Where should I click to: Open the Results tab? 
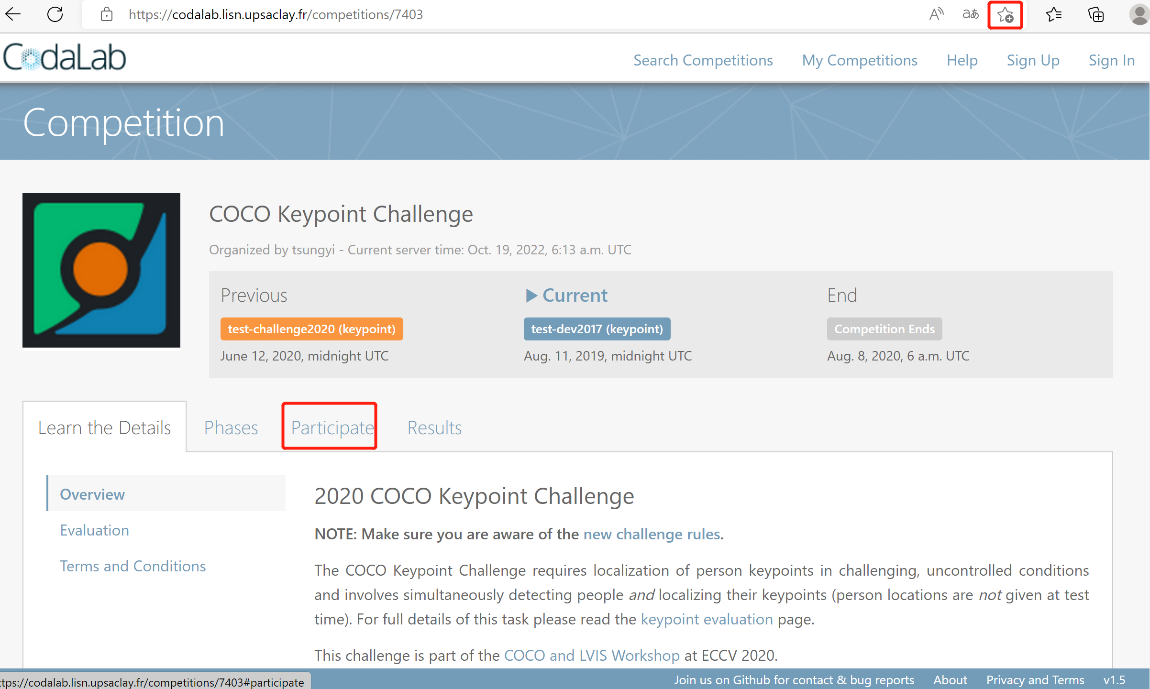tap(434, 427)
